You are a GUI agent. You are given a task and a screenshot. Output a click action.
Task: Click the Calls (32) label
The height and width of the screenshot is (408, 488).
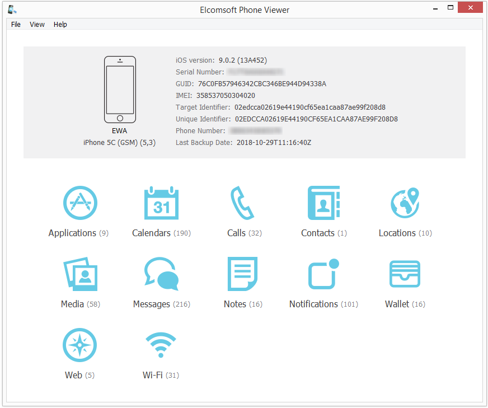(x=245, y=233)
